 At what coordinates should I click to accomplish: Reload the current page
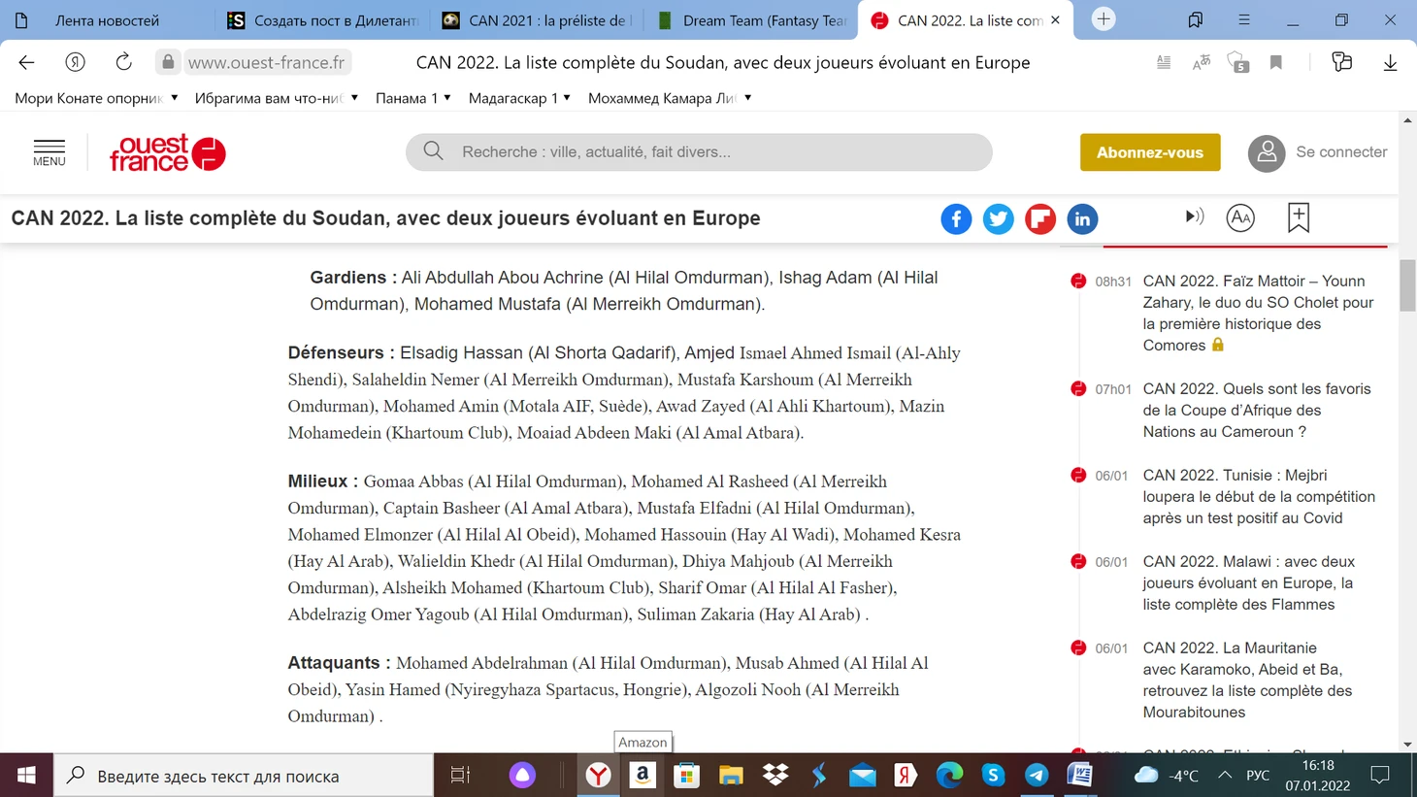tap(123, 62)
